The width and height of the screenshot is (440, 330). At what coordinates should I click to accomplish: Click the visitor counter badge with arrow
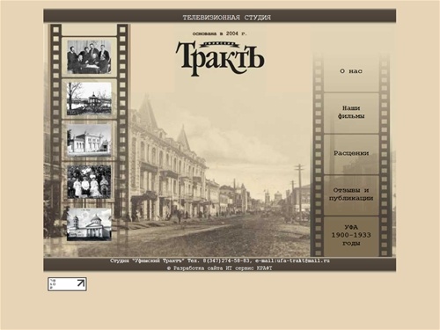[x=67, y=284]
